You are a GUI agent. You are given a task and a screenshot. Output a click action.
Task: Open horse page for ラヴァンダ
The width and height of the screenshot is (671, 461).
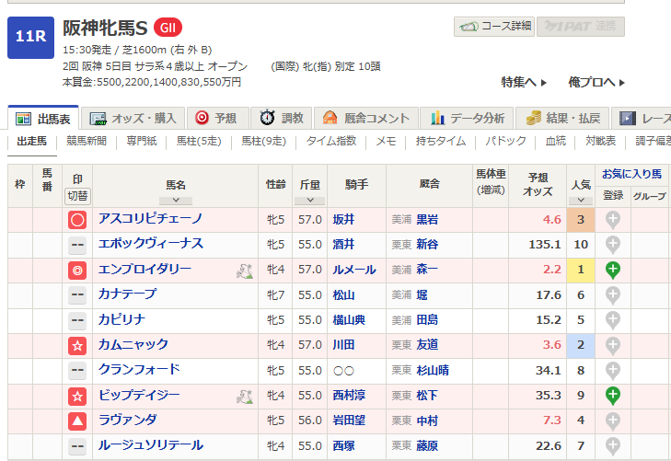click(128, 420)
